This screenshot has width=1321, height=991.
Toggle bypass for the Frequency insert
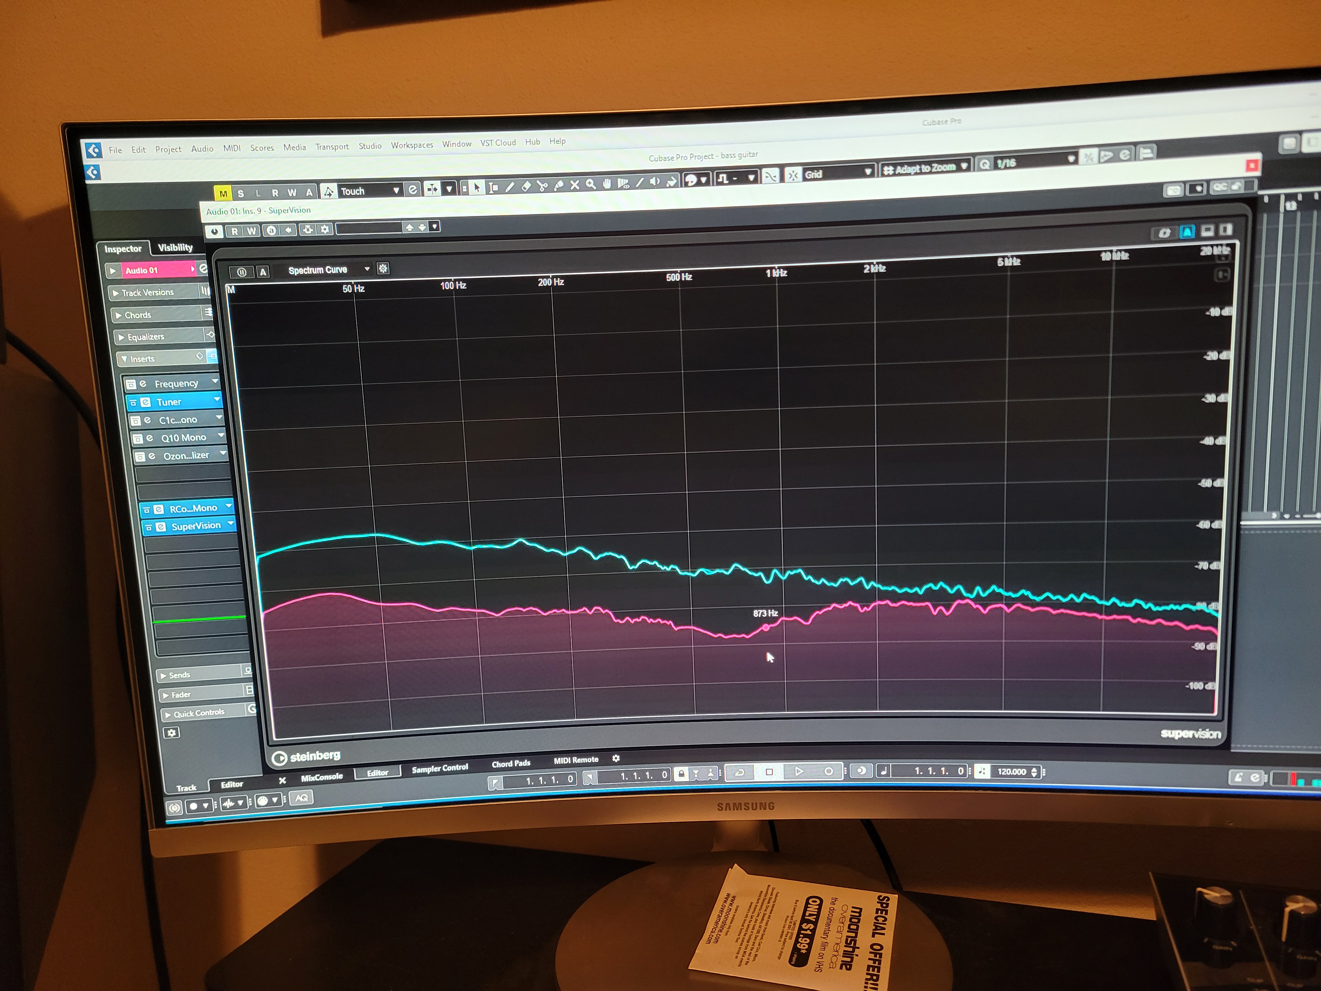coord(131,384)
